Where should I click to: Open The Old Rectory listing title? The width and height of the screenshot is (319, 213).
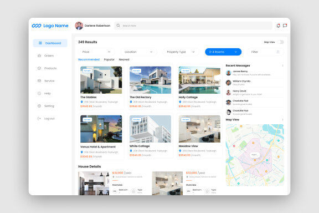coord(140,97)
